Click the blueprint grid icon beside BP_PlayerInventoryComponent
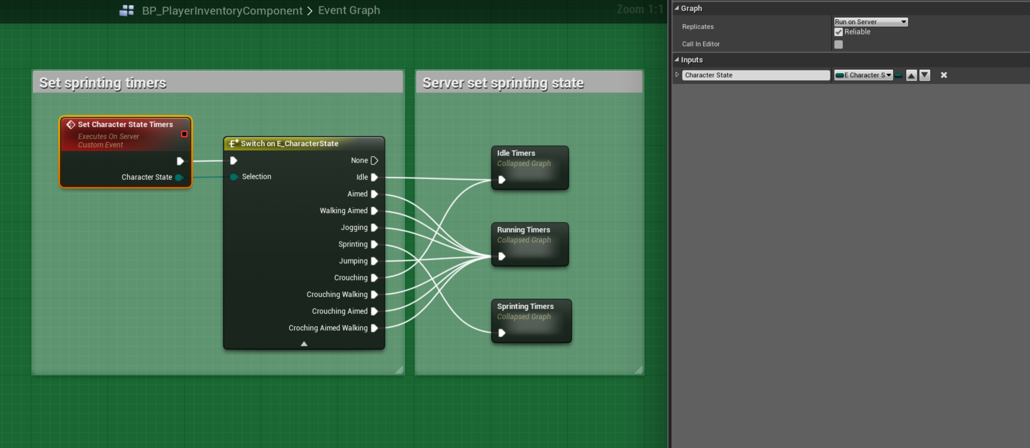 (127, 10)
